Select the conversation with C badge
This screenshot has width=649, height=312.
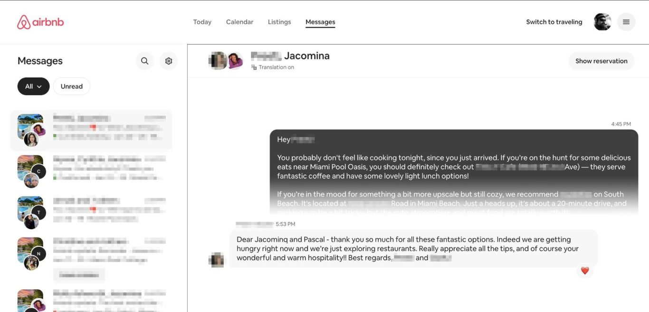coord(91,170)
